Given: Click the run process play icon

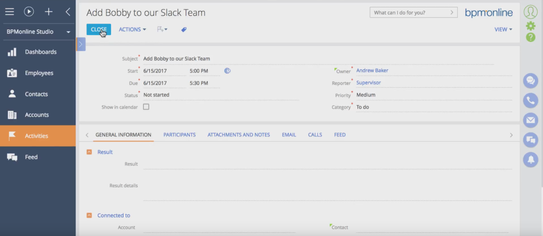Looking at the screenshot, I should pyautogui.click(x=29, y=12).
